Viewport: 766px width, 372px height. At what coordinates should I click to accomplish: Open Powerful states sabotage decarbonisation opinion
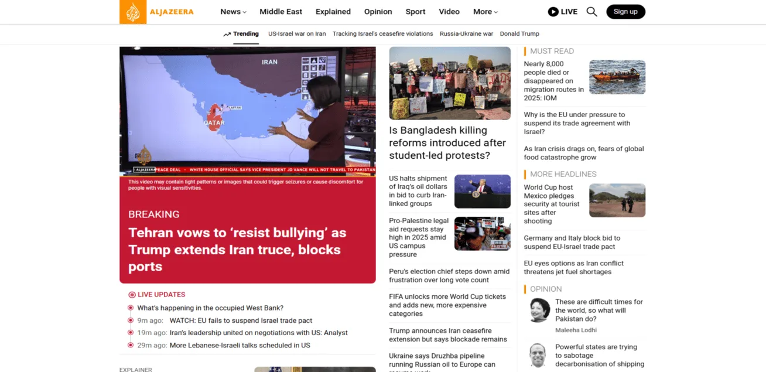point(600,356)
